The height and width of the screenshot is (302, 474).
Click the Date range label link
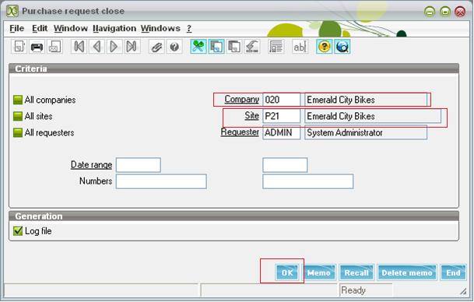[91, 165]
